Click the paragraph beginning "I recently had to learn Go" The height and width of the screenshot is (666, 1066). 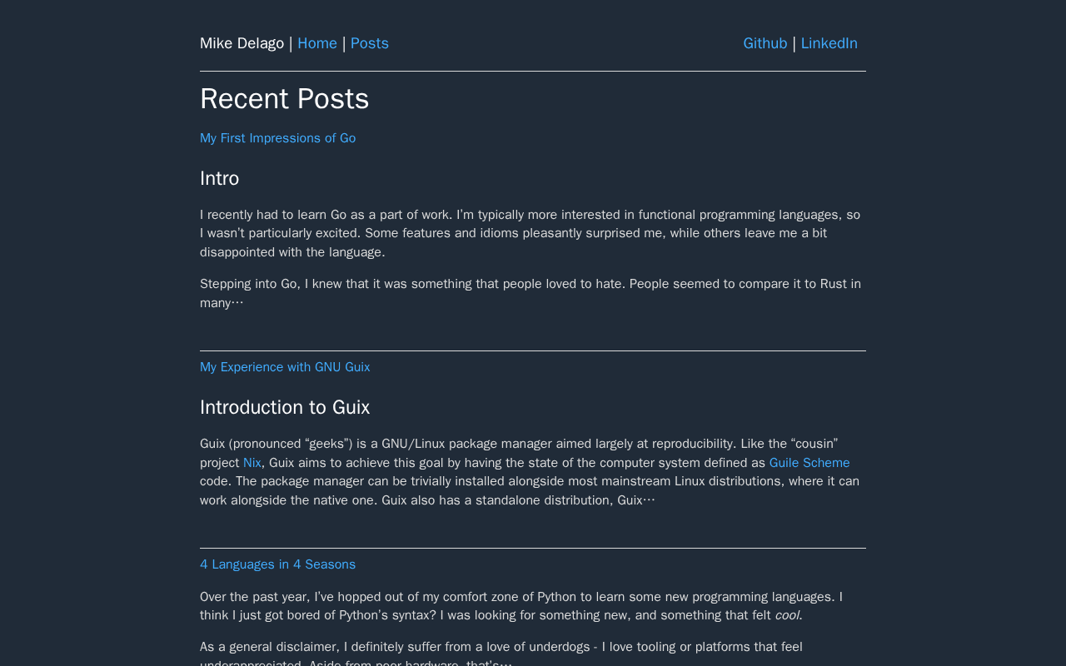(x=531, y=233)
